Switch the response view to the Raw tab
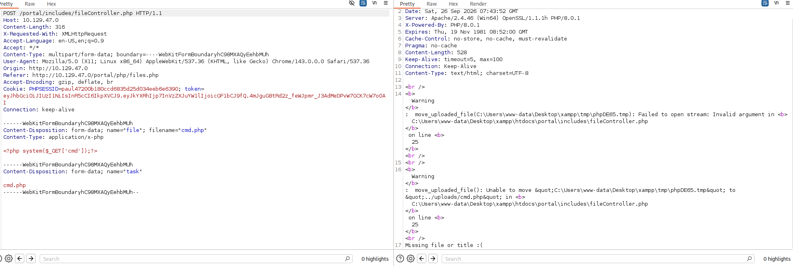This screenshot has width=793, height=266. coord(432,4)
